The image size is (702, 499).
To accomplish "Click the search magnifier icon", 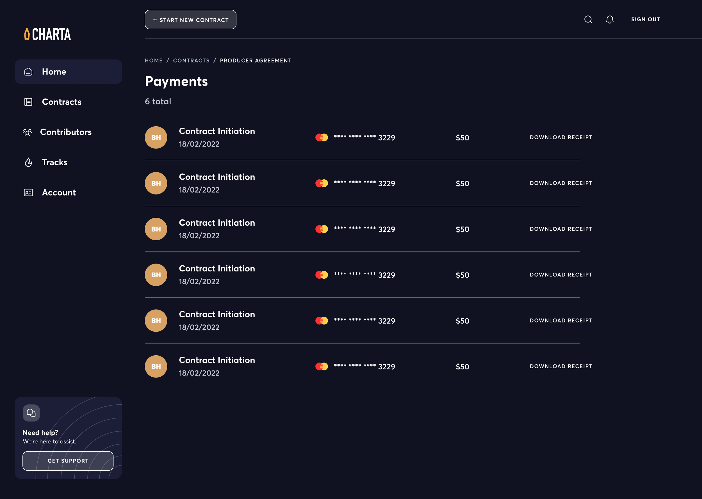I will (588, 19).
